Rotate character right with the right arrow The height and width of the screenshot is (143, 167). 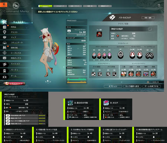[x=50, y=82]
